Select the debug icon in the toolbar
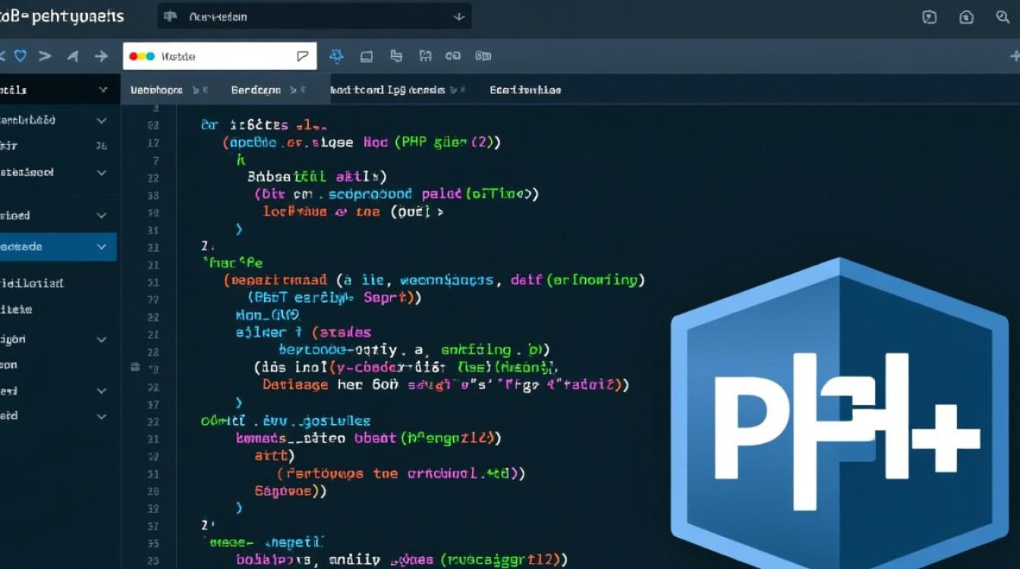This screenshot has height=569, width=1020. (336, 55)
